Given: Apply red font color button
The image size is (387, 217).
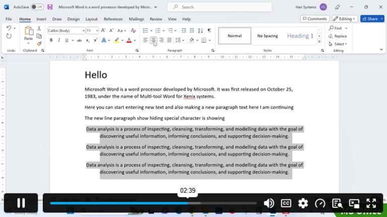Looking at the screenshot, I should click(129, 40).
